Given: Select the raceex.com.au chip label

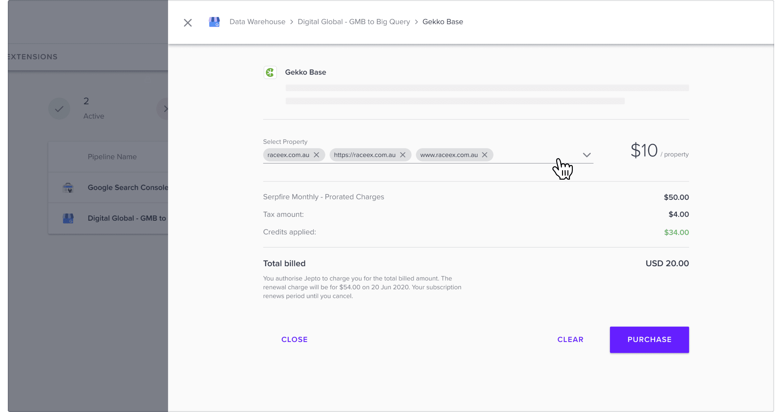Looking at the screenshot, I should (x=288, y=155).
